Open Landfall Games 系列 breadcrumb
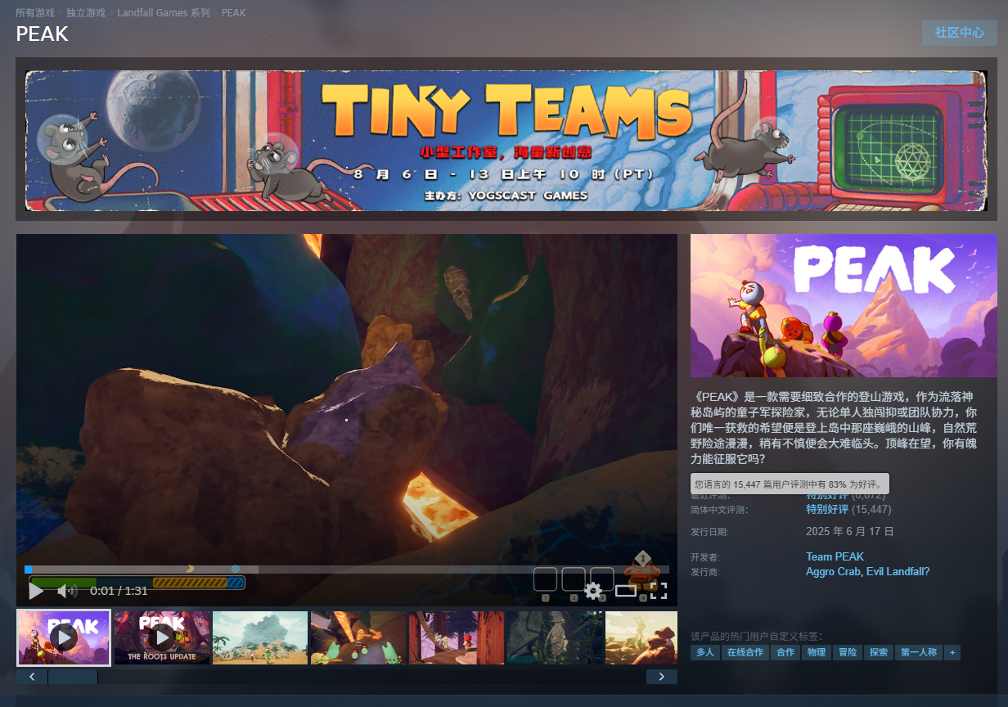Screen dimensions: 1008x707 (164, 13)
